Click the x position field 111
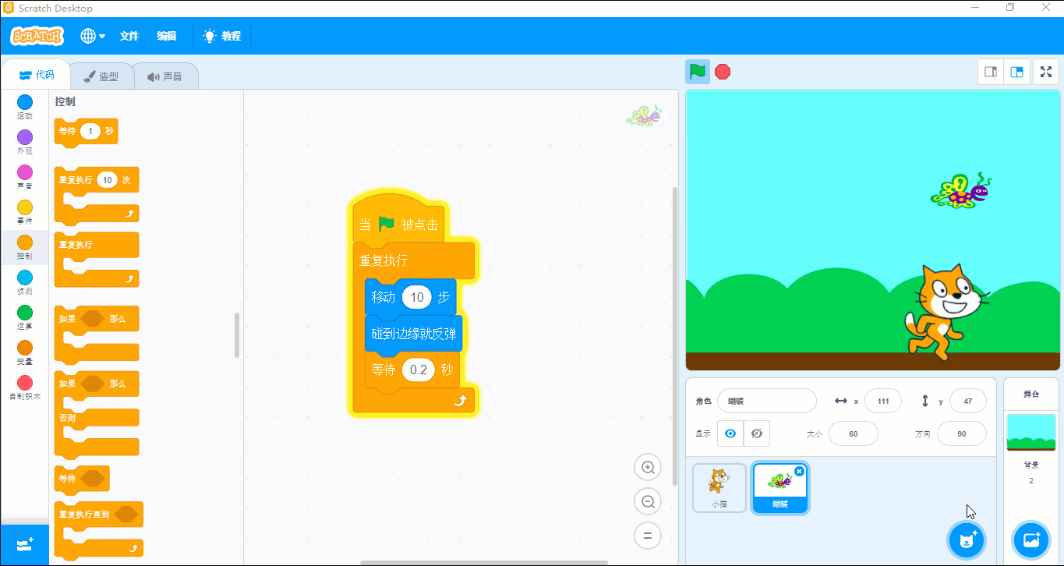This screenshot has height=566, width=1064. click(883, 401)
